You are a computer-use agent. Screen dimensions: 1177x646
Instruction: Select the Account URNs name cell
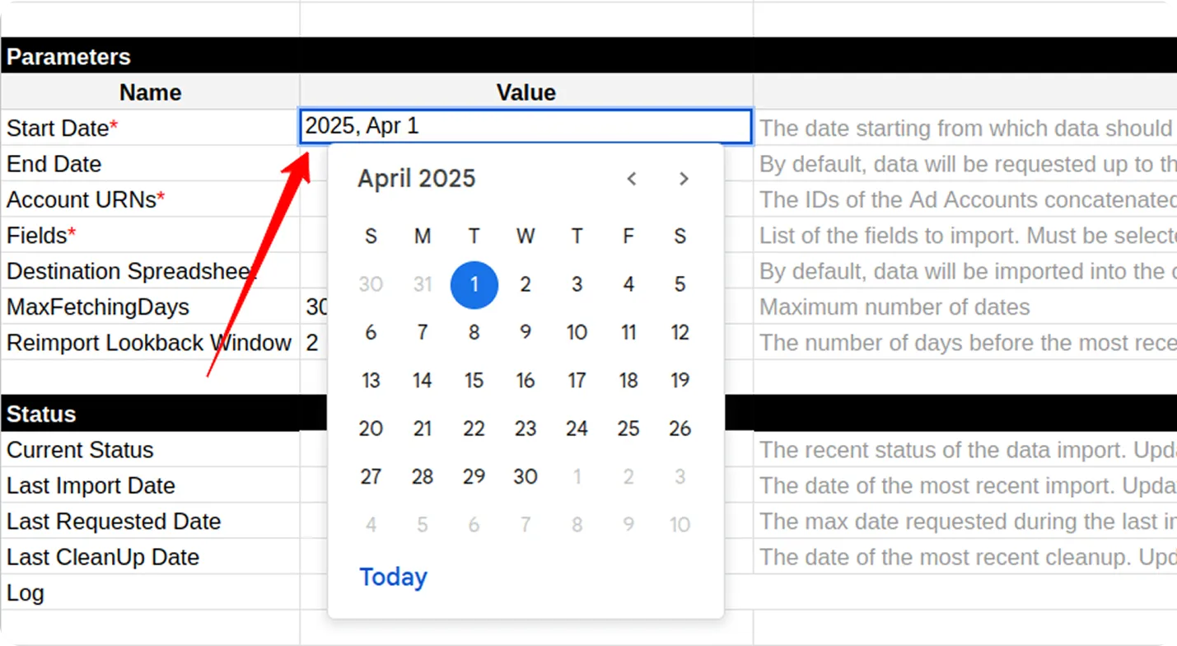pyautogui.click(x=151, y=199)
